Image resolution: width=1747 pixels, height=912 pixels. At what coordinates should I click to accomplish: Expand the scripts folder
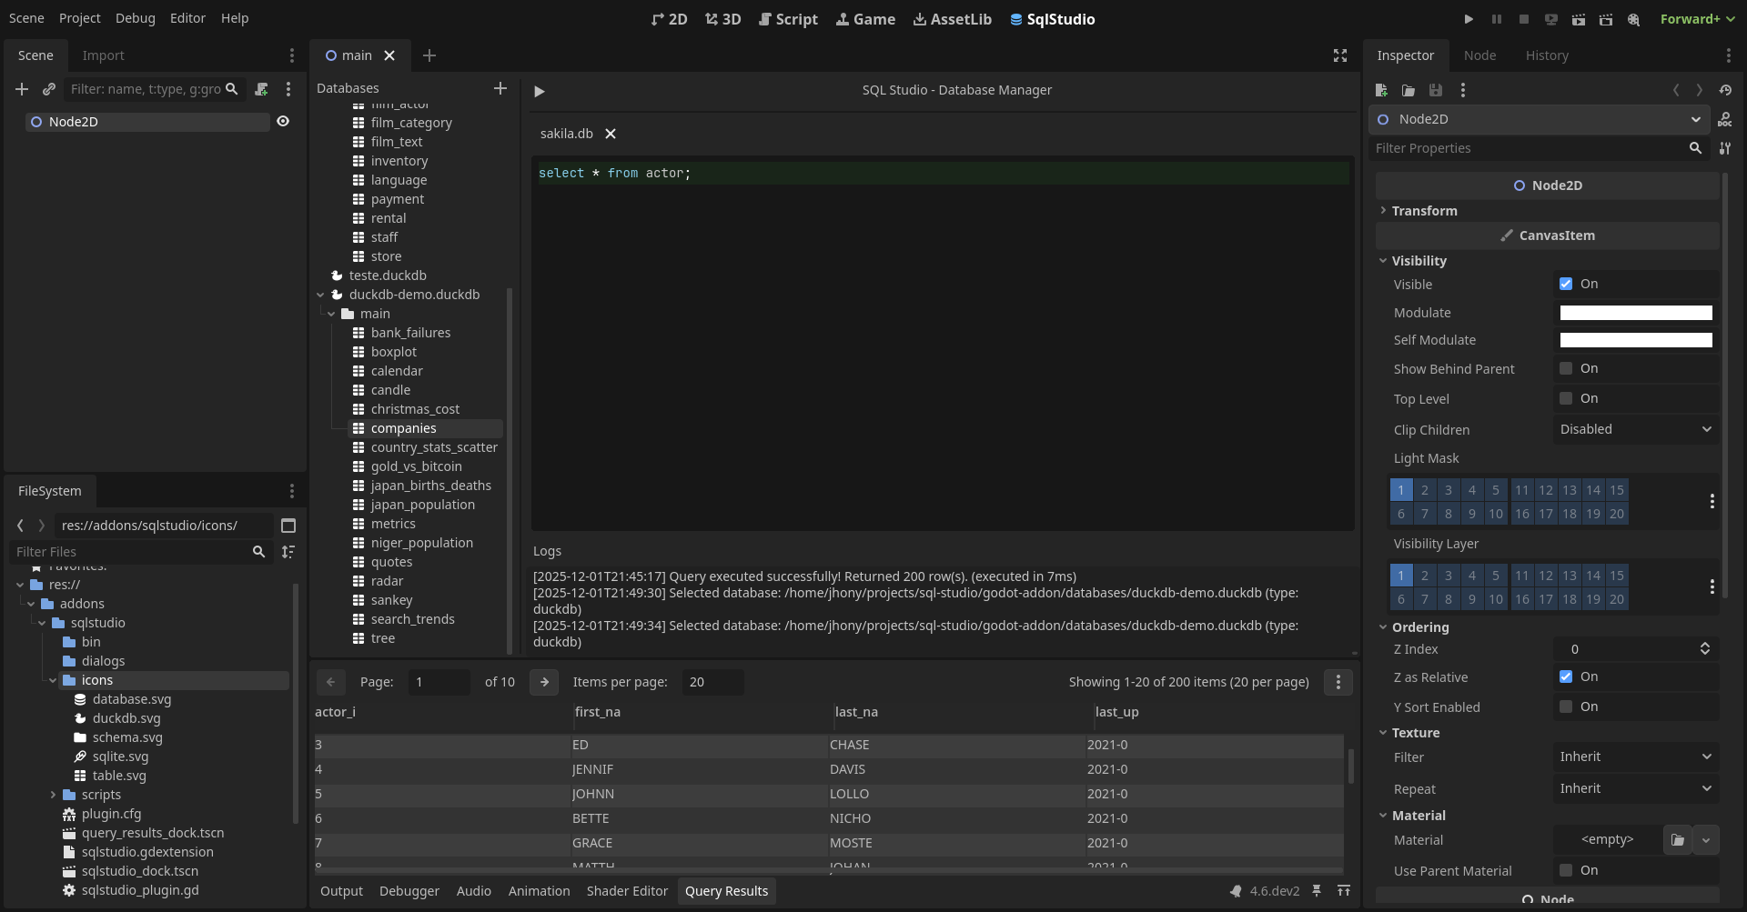pyautogui.click(x=53, y=795)
